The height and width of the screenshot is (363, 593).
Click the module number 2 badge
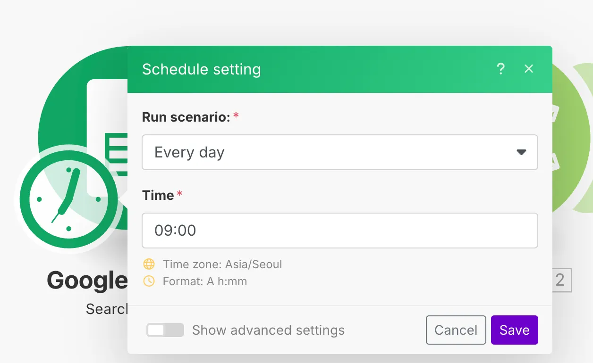click(560, 280)
